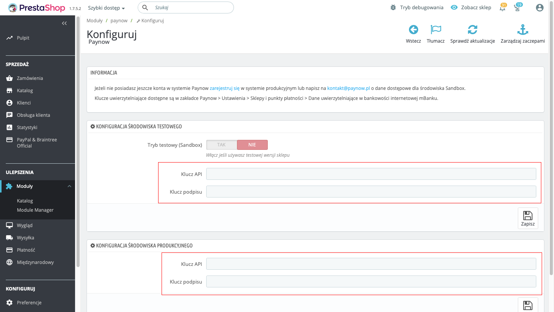554x312 pixels.
Task: Click sandbox Klucz API input field
Action: click(371, 174)
